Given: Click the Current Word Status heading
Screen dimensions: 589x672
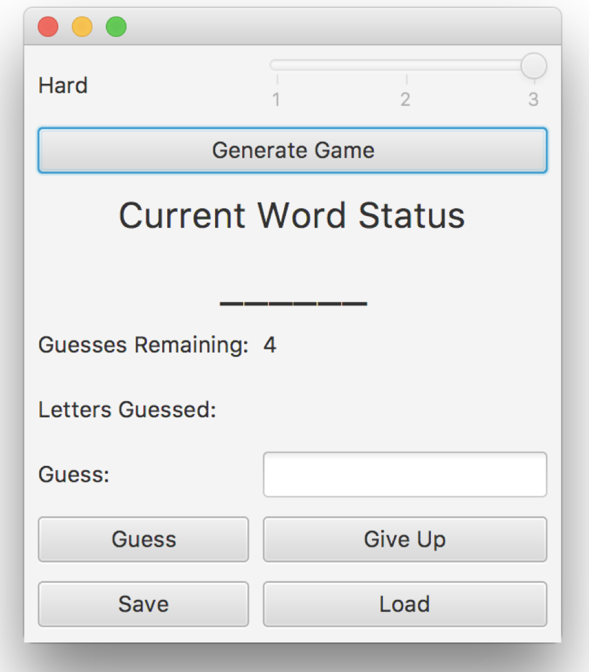Looking at the screenshot, I should [x=293, y=215].
